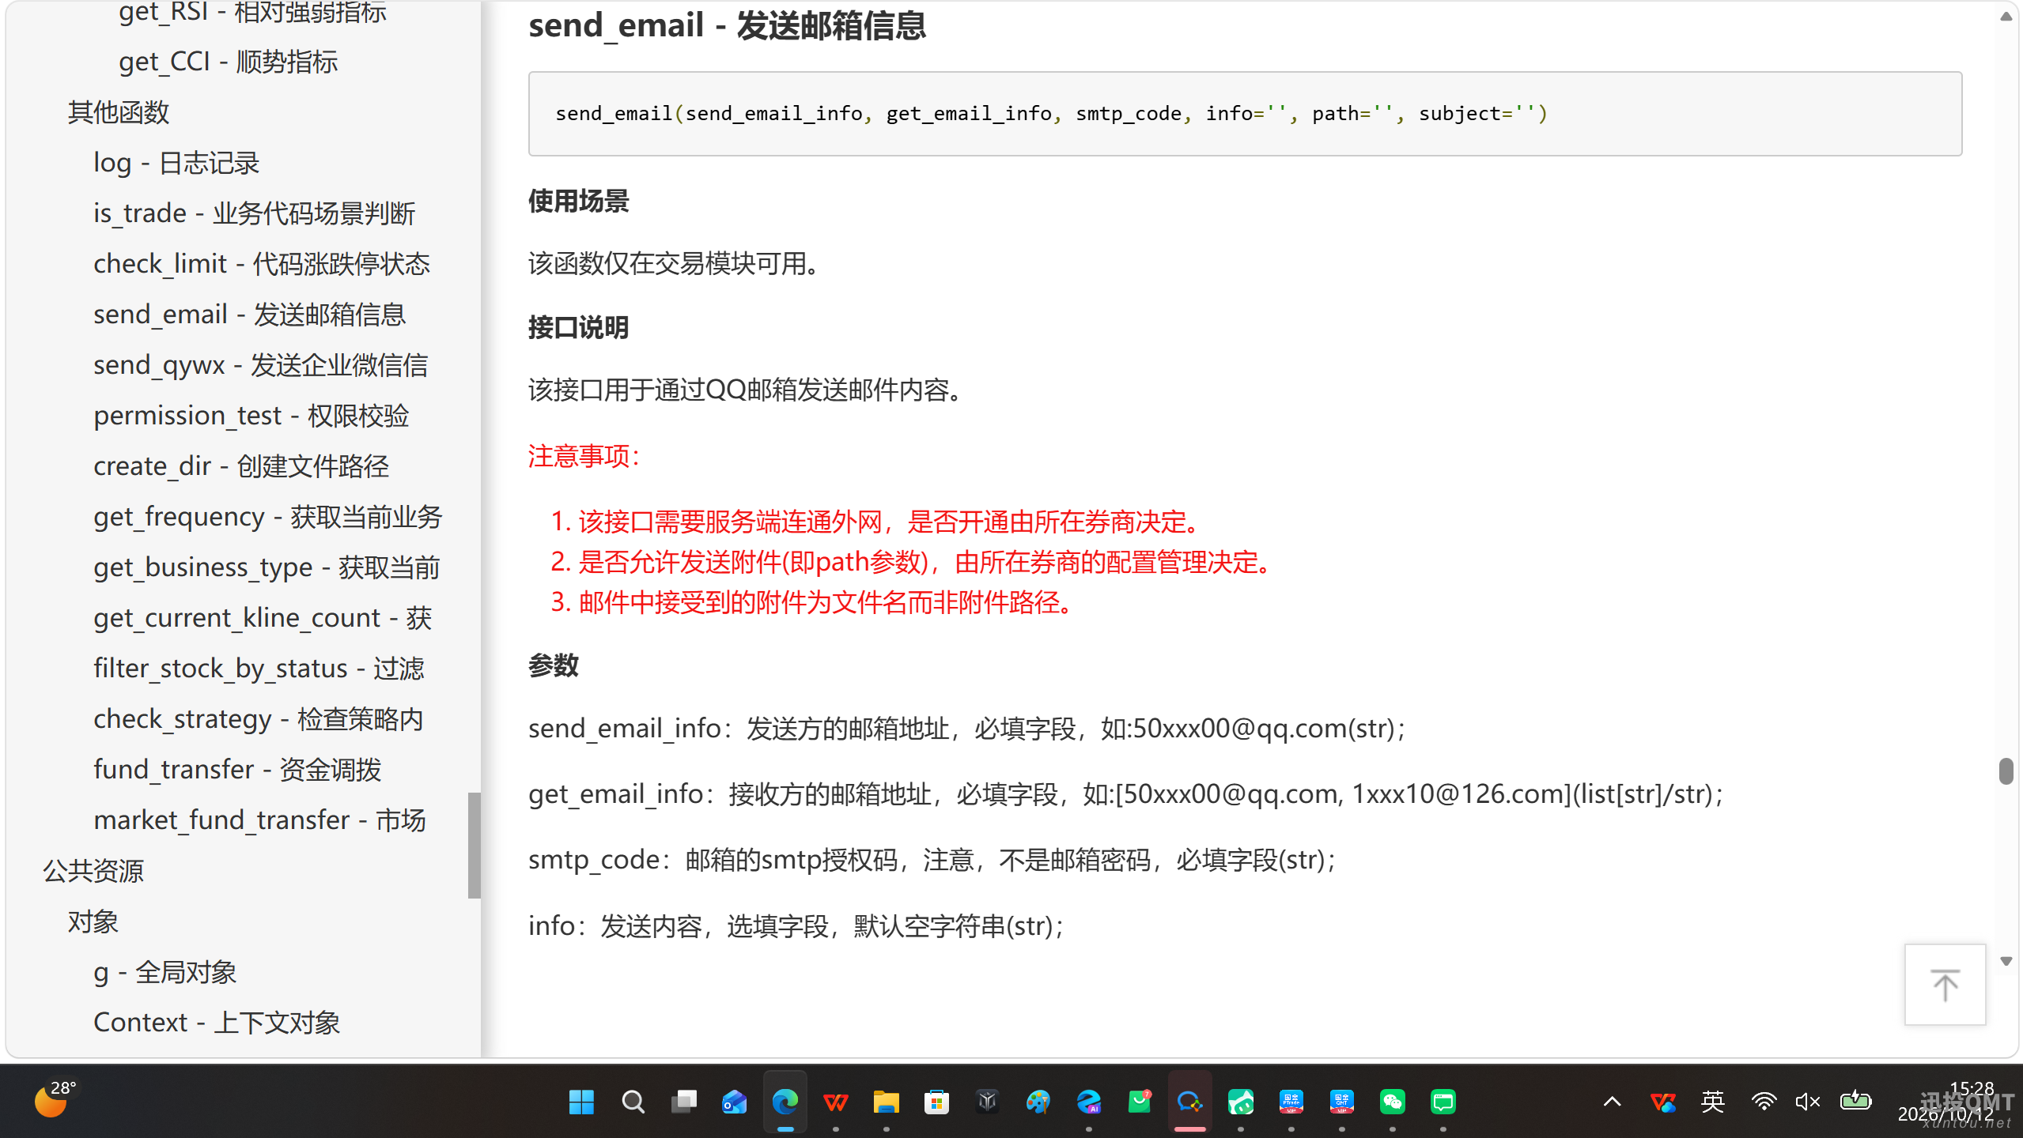Screen dimensions: 2023x1138
Task: Open Task View on the taskbar
Action: 683,1102
